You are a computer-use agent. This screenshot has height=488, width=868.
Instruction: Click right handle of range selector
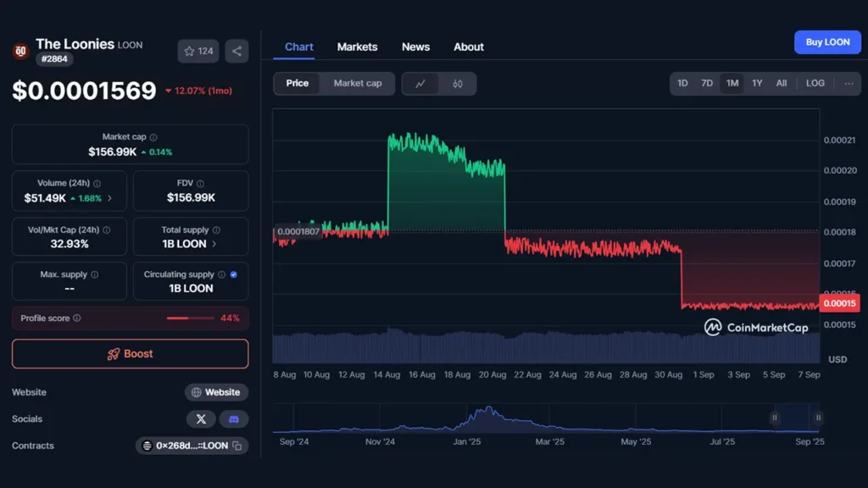pyautogui.click(x=818, y=418)
